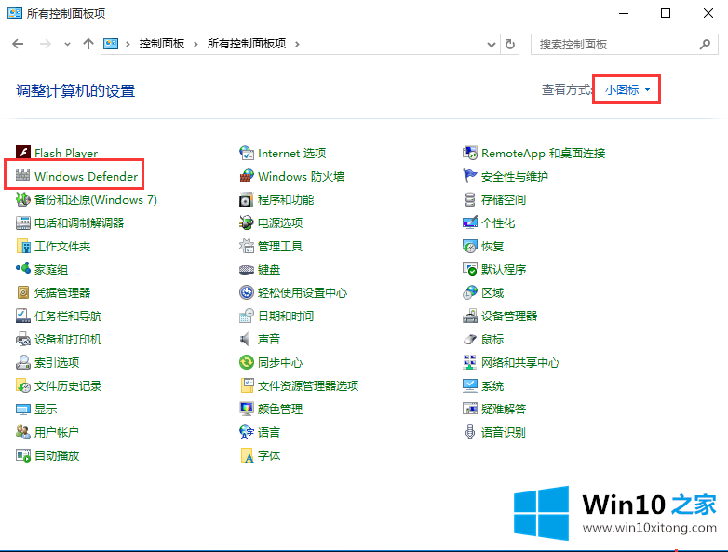The height and width of the screenshot is (552, 728).
Task: Open the 恢复 icon
Action: [470, 246]
